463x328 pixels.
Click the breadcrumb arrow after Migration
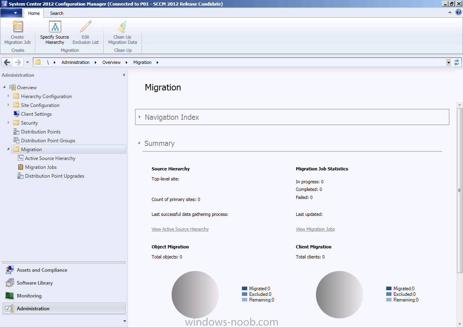158,62
